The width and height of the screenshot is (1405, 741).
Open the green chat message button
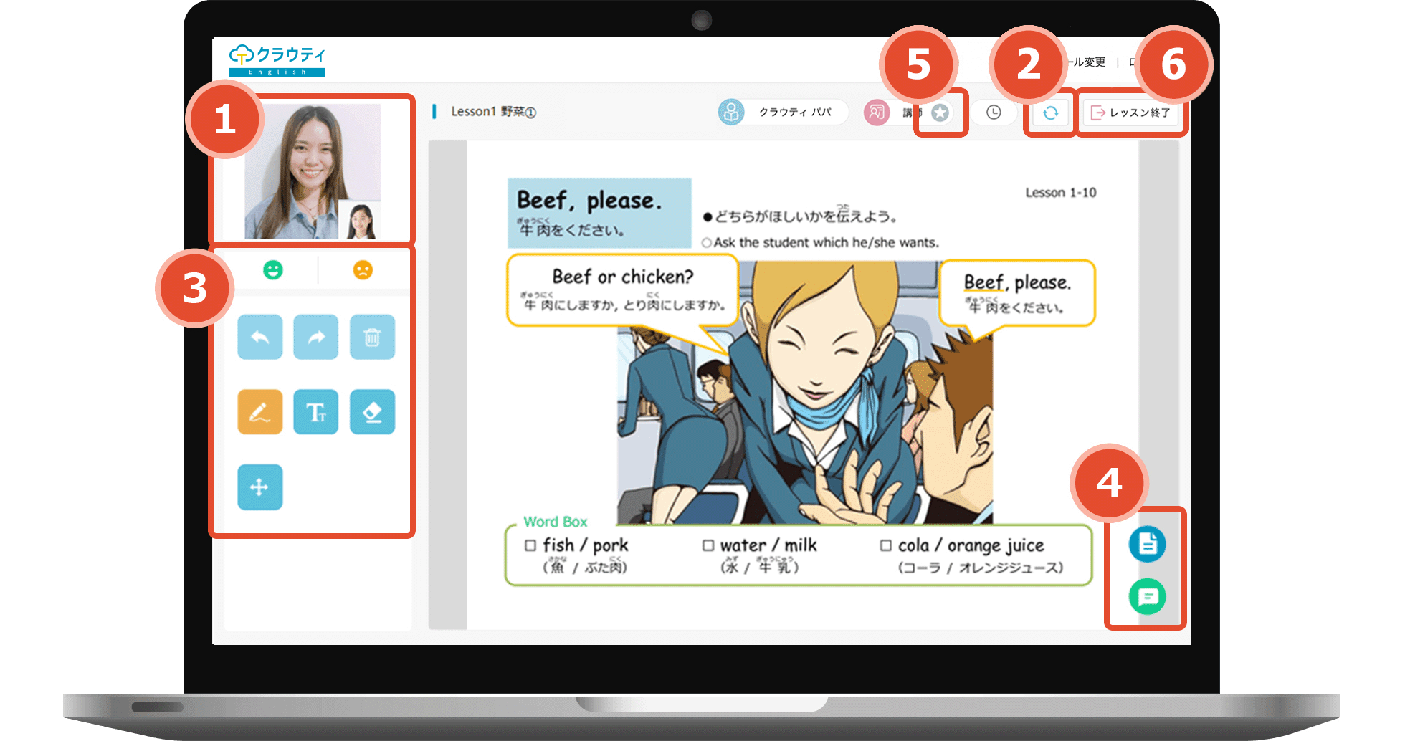tap(1147, 596)
